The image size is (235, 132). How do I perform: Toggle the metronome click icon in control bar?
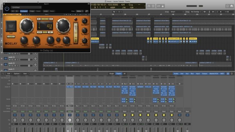(163, 6)
